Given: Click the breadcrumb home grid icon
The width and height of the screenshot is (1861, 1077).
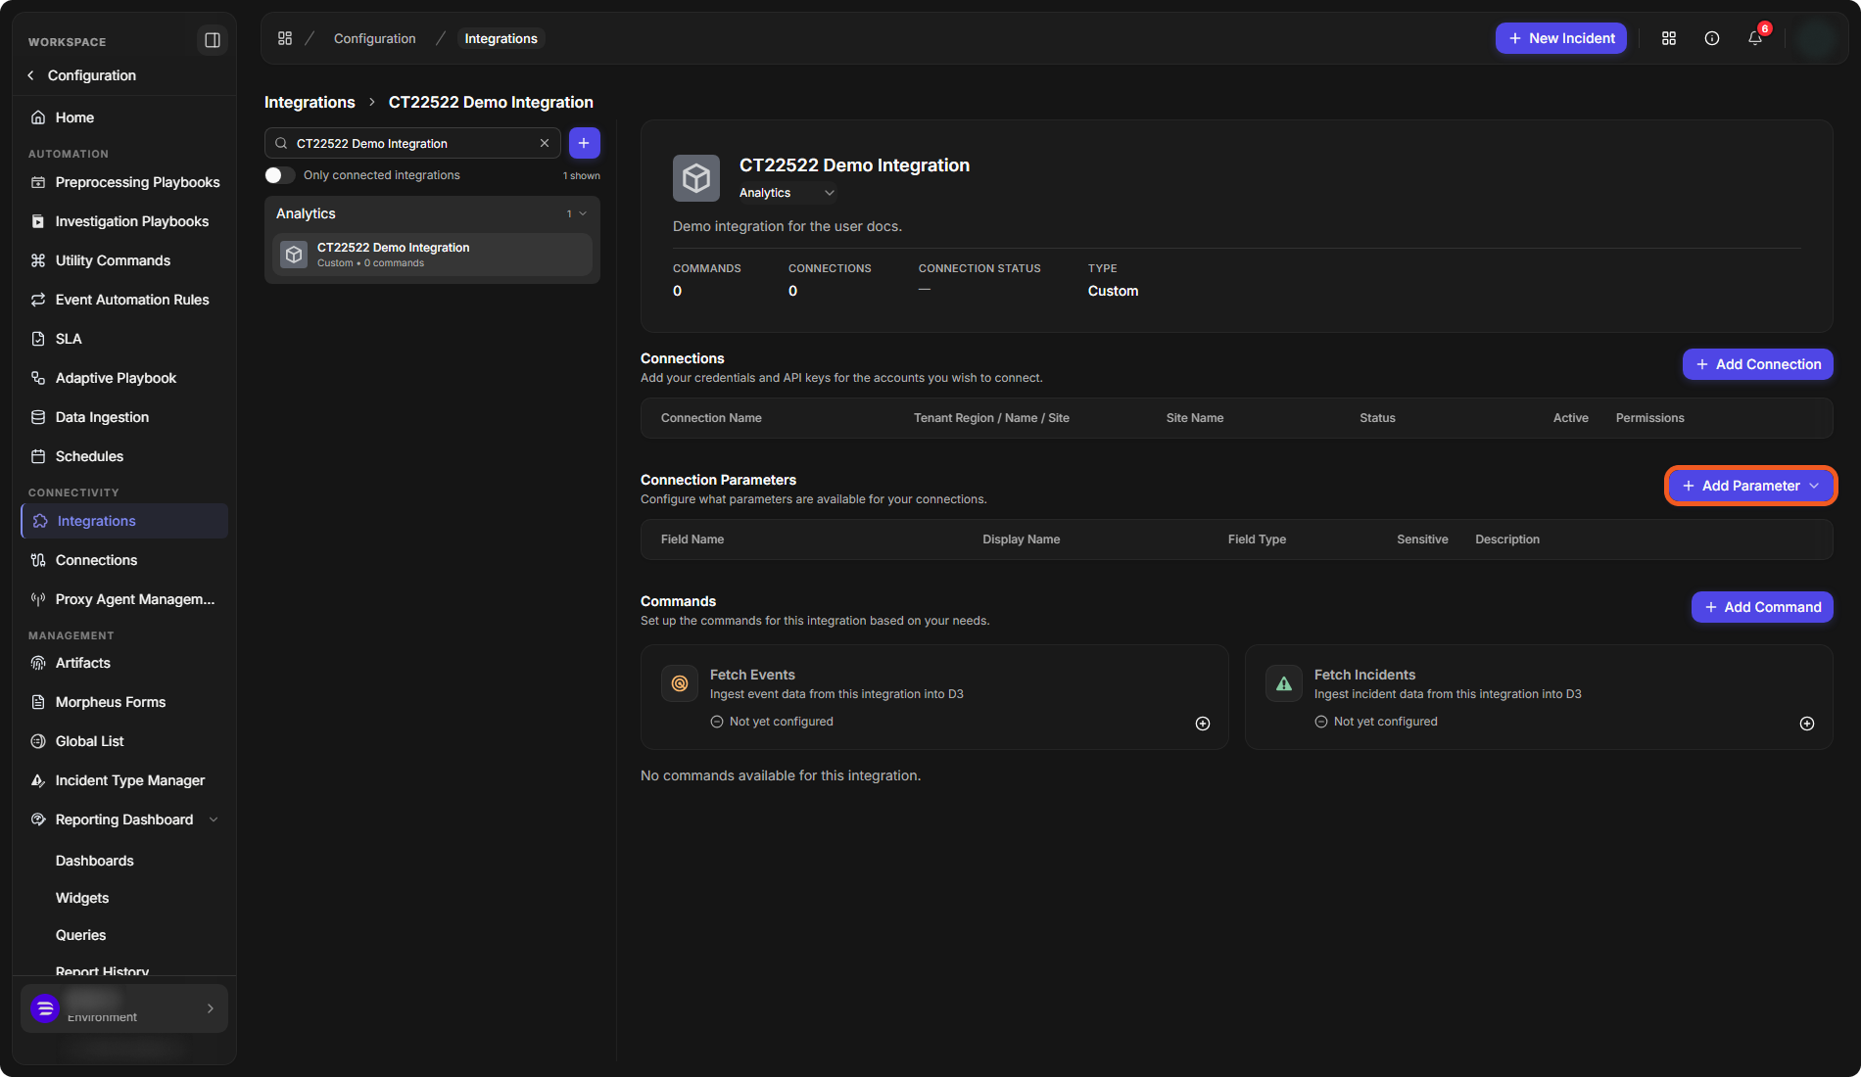Looking at the screenshot, I should coord(285,38).
